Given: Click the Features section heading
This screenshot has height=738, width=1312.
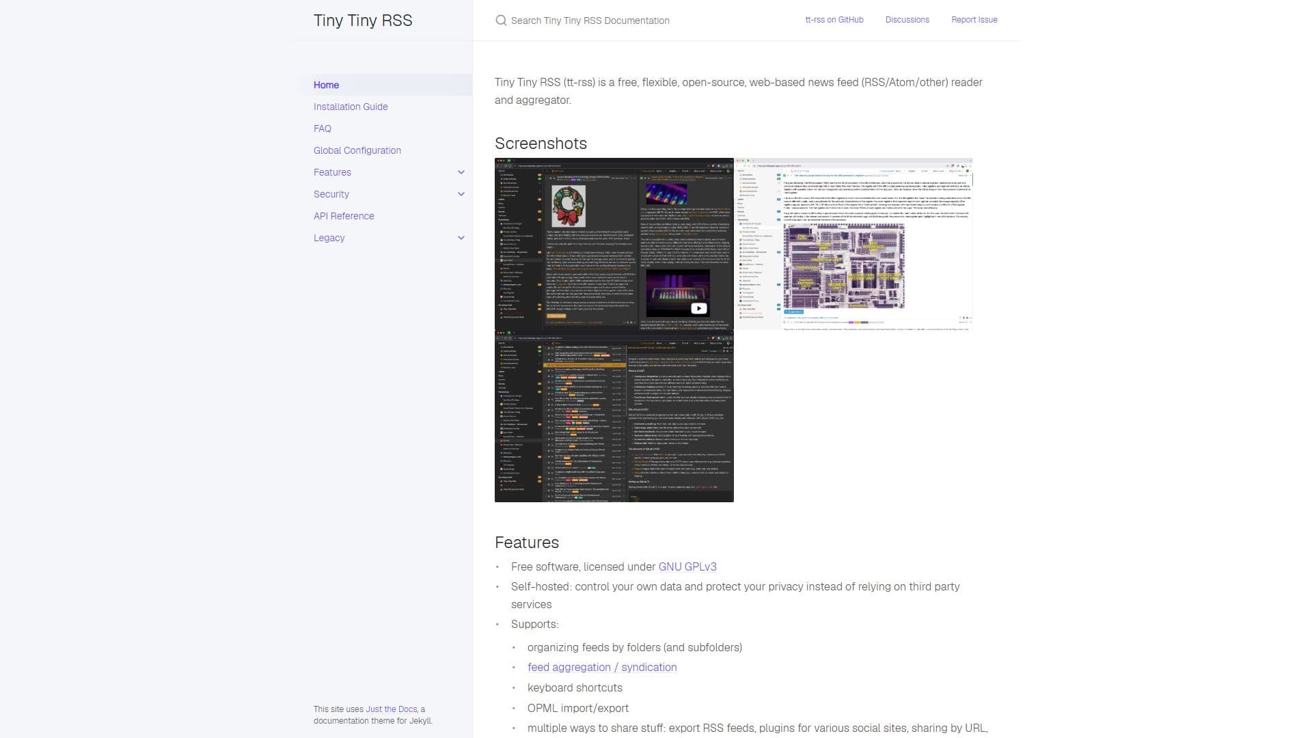Looking at the screenshot, I should [527, 543].
